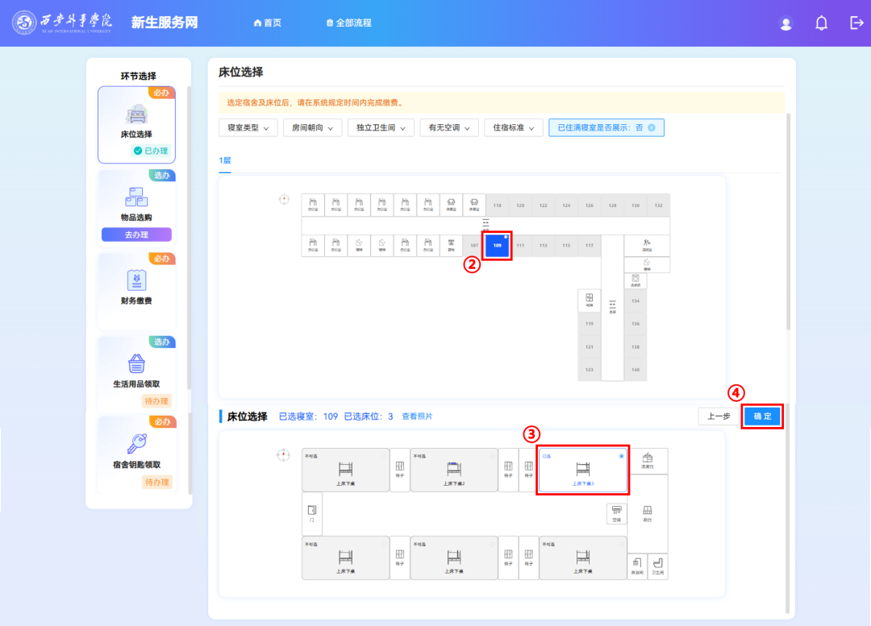Switch to the 1层 floor tab
This screenshot has height=626, width=871.
[225, 160]
